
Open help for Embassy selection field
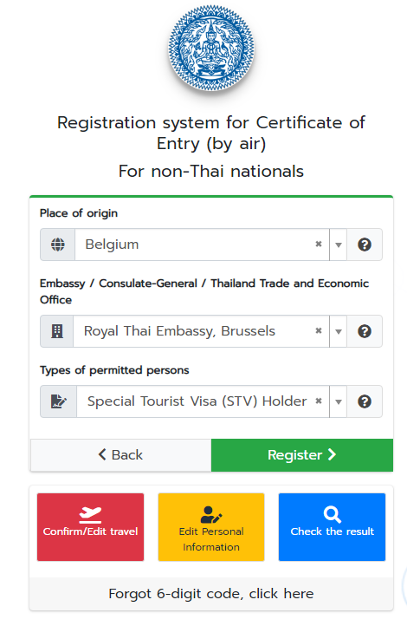coord(365,331)
